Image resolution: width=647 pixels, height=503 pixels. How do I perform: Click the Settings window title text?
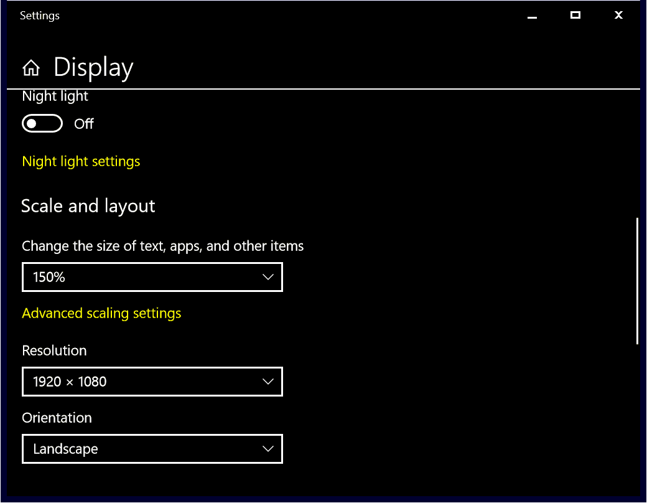40,16
